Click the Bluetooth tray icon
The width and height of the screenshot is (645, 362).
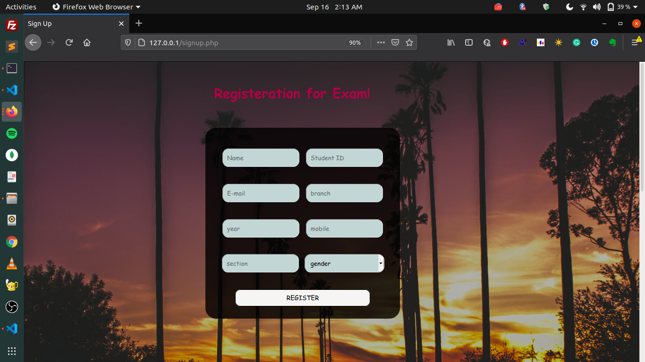[x=522, y=7]
